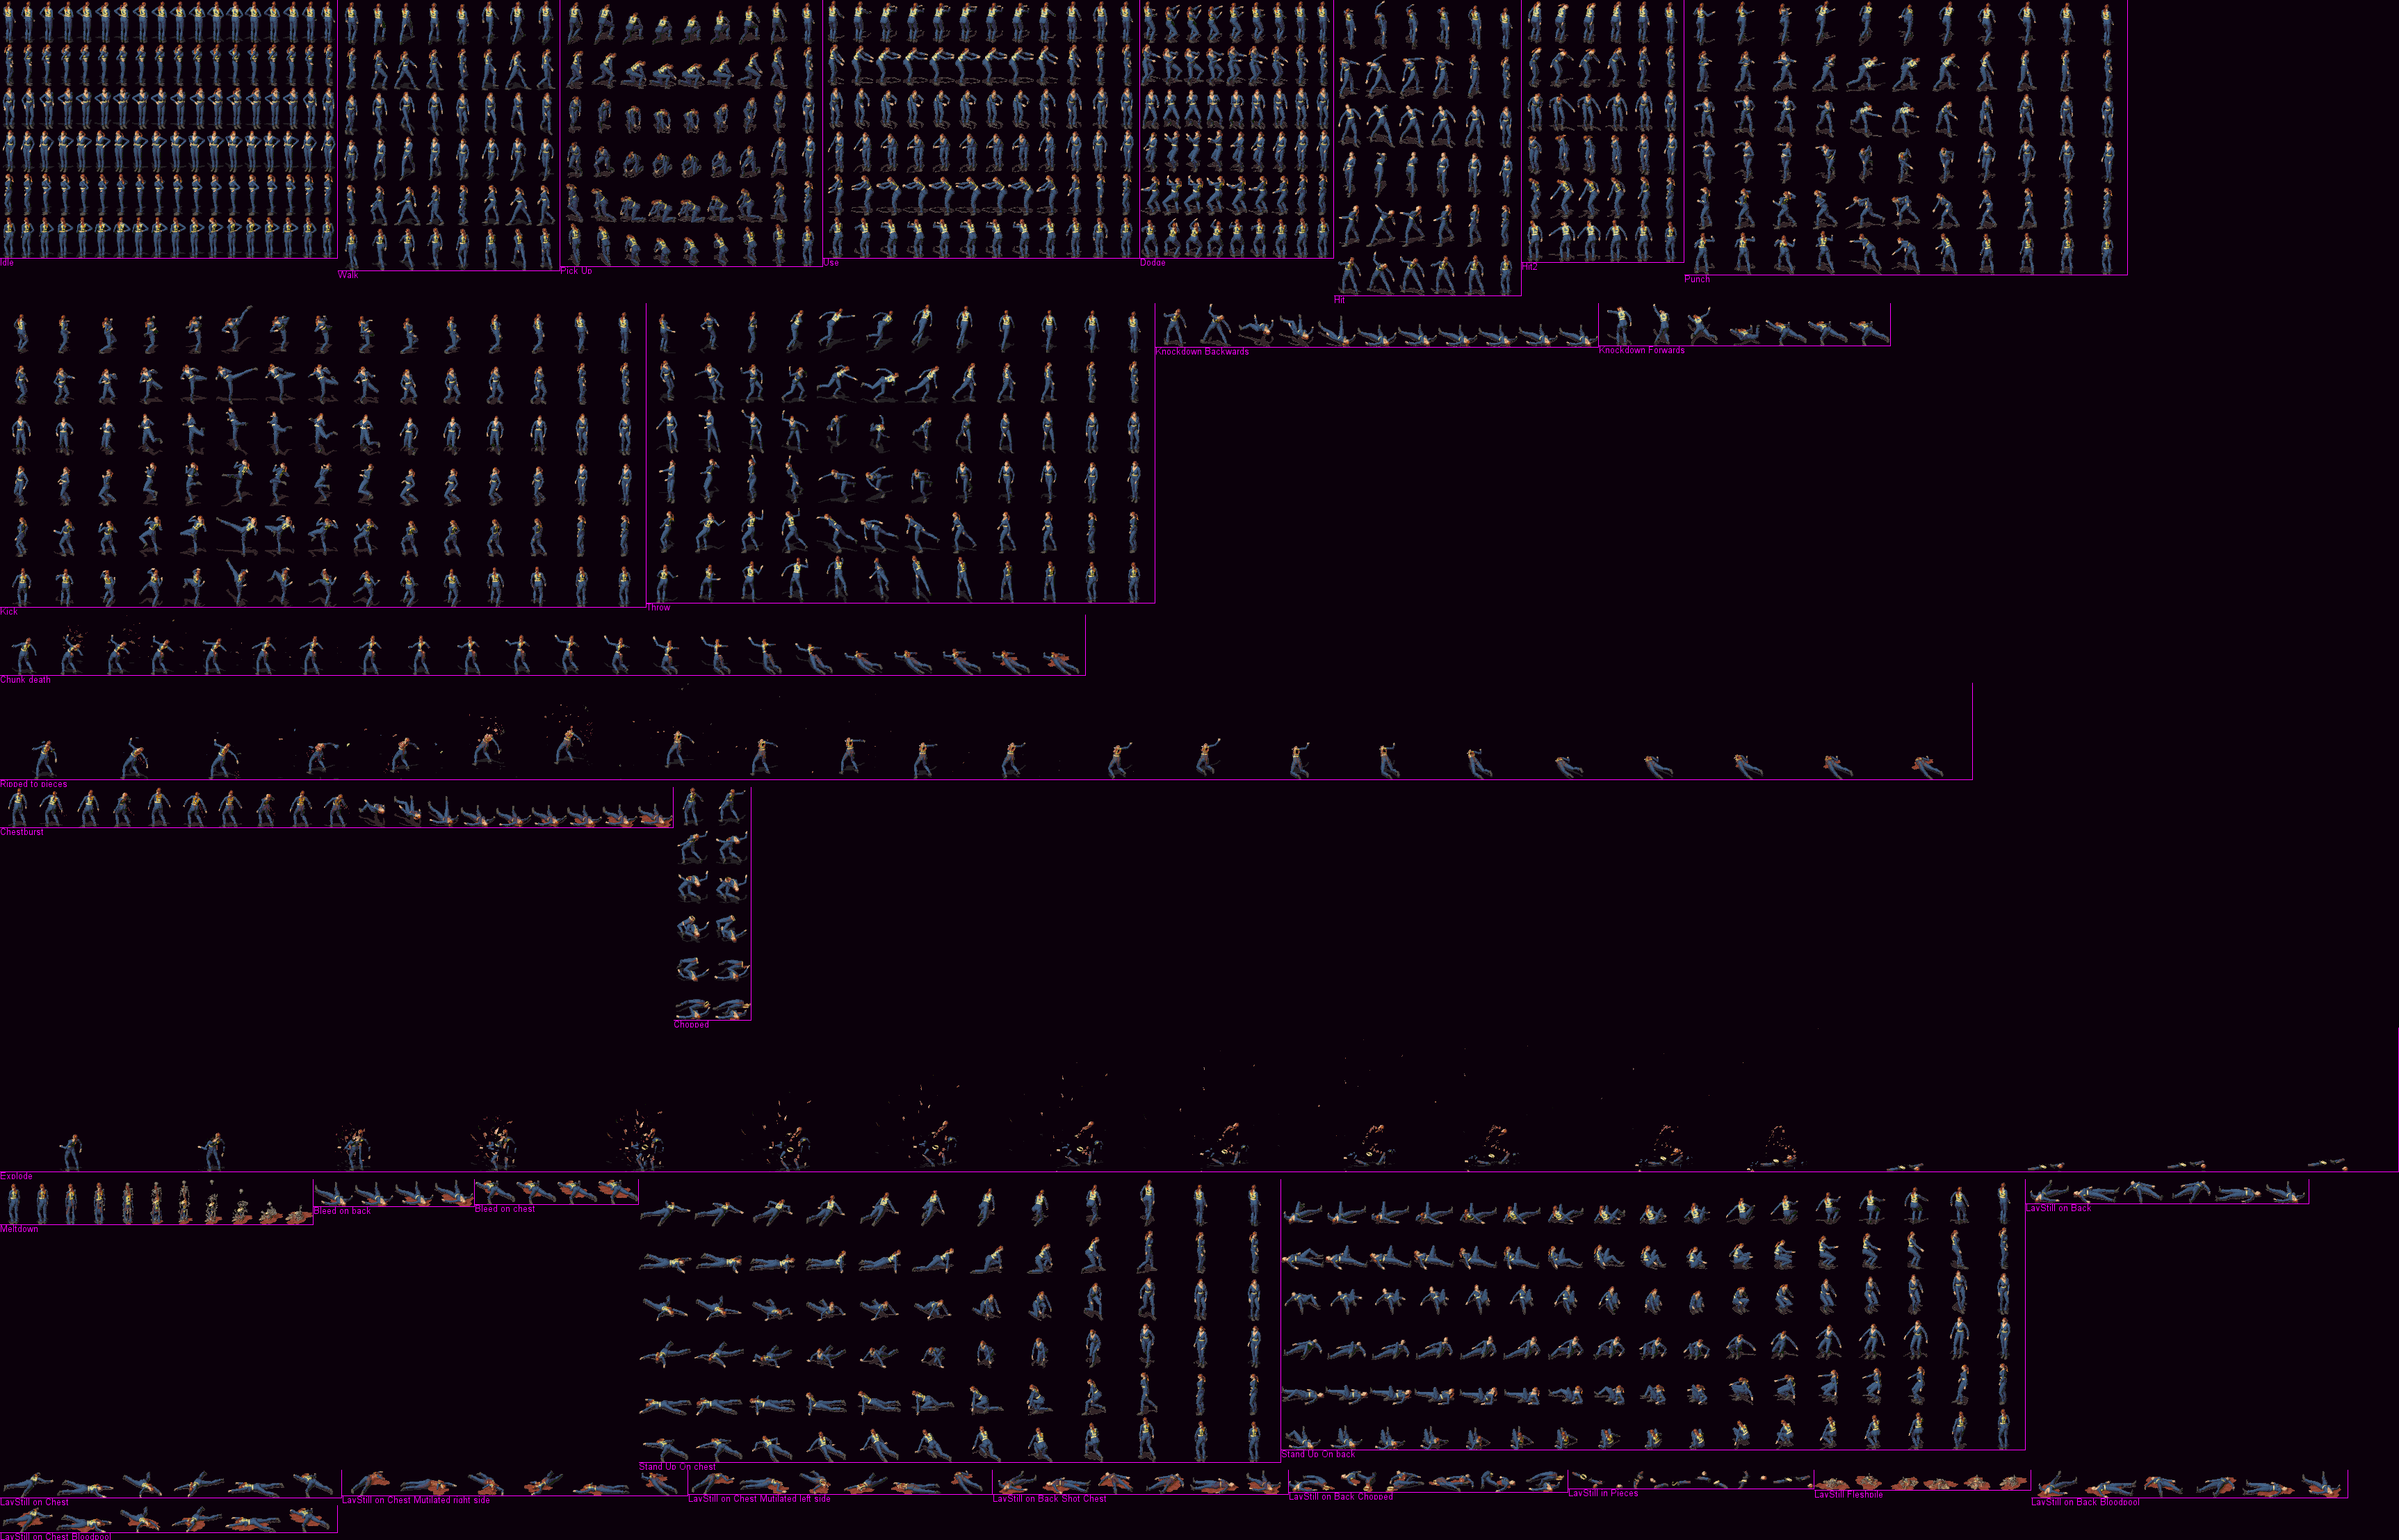Click LayStill on Chest Mutilated left side label
Screen dimensions: 2399x1540
758,1499
